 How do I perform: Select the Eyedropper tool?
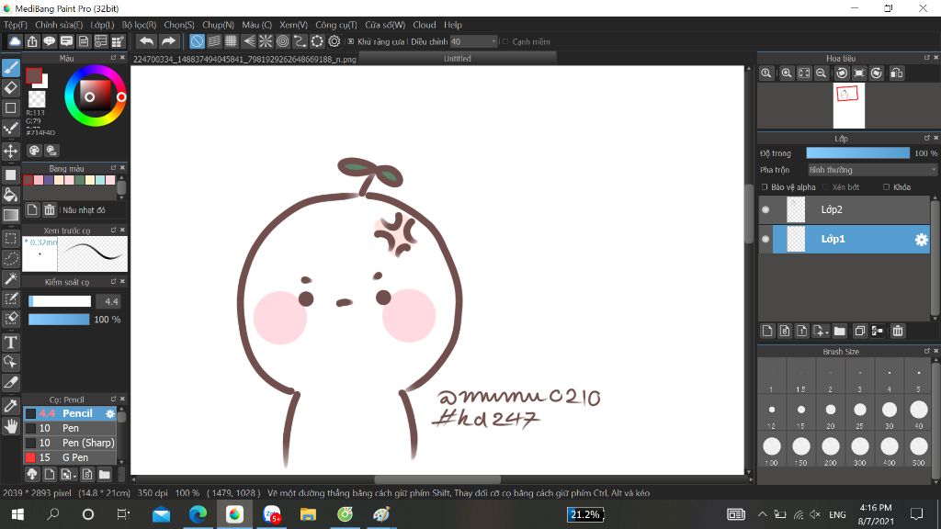pyautogui.click(x=11, y=405)
